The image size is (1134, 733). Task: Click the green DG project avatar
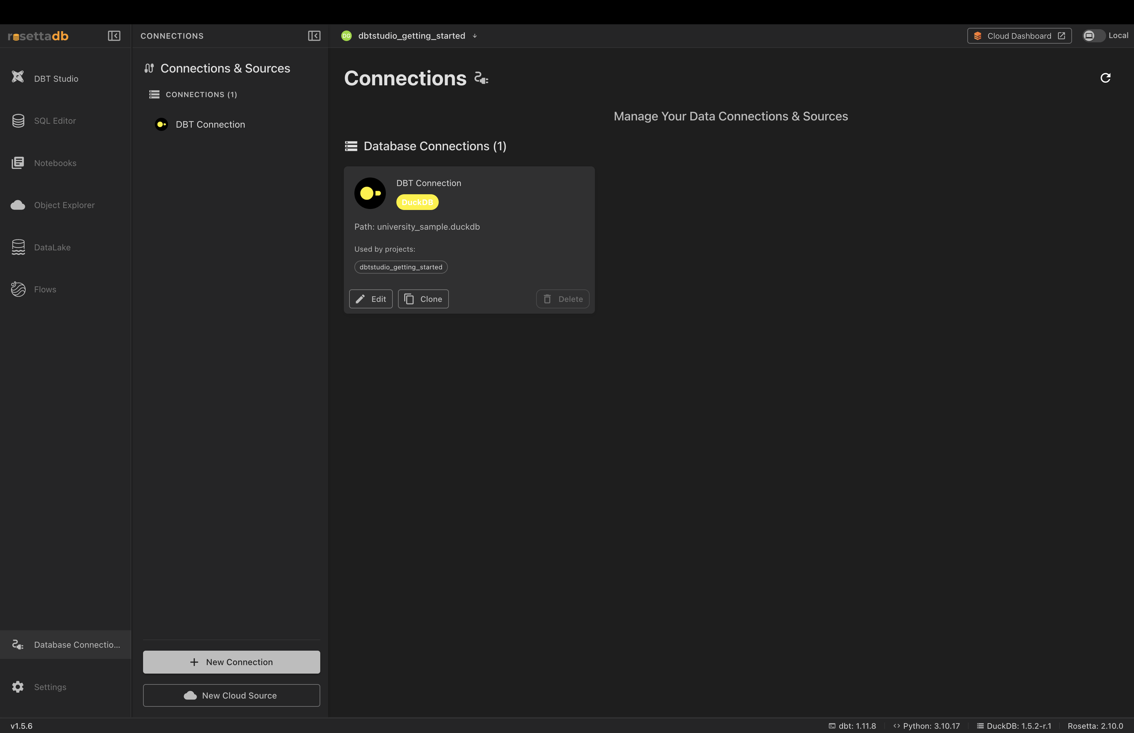(x=346, y=36)
